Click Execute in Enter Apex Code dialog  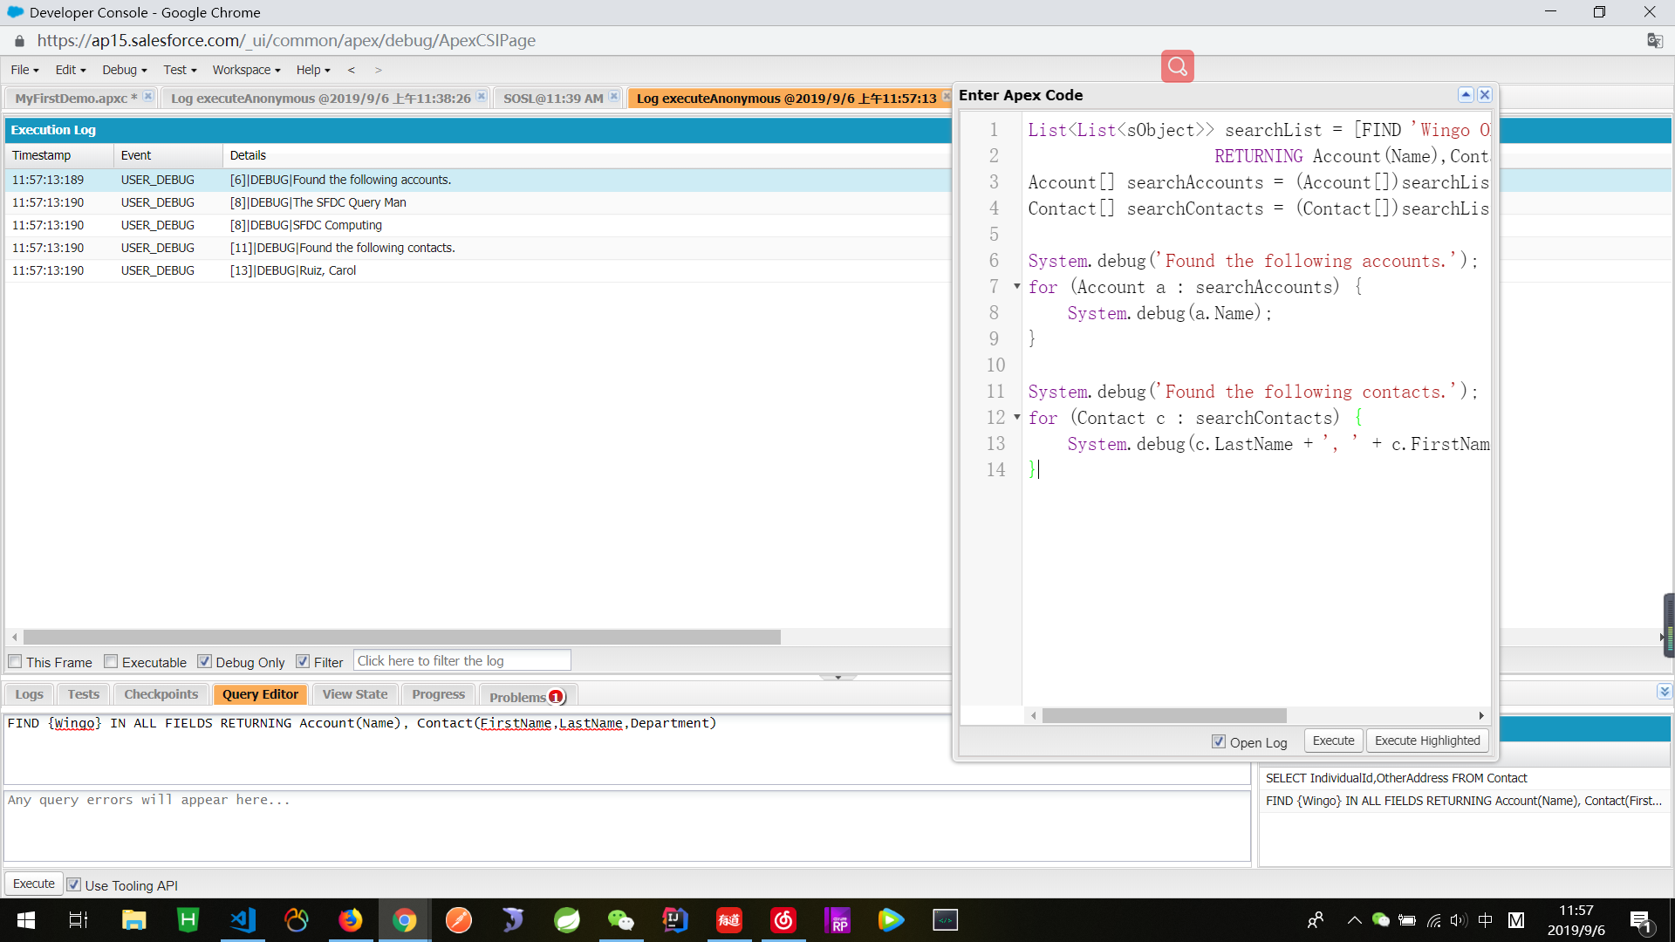(1333, 741)
